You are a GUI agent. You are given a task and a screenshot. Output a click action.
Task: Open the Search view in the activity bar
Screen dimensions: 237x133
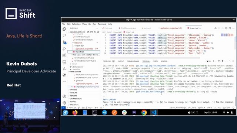64,35
